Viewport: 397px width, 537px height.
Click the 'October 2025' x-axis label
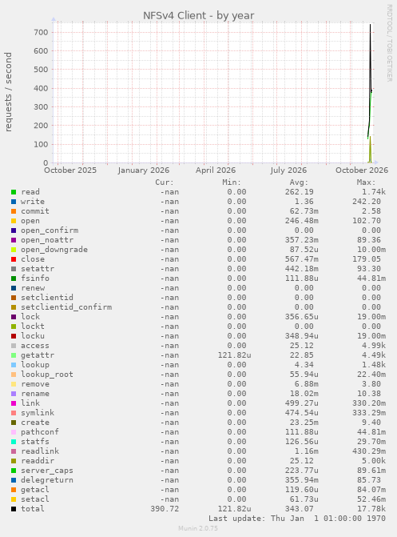point(70,170)
